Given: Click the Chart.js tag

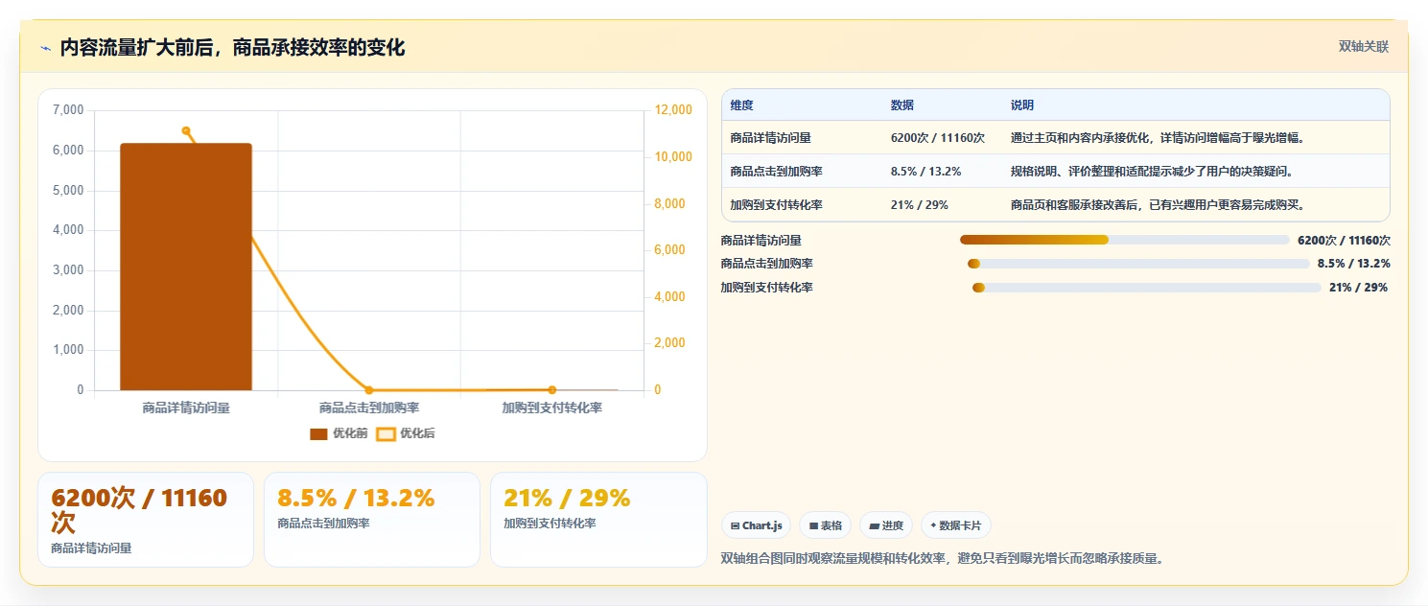Looking at the screenshot, I should pos(756,525).
